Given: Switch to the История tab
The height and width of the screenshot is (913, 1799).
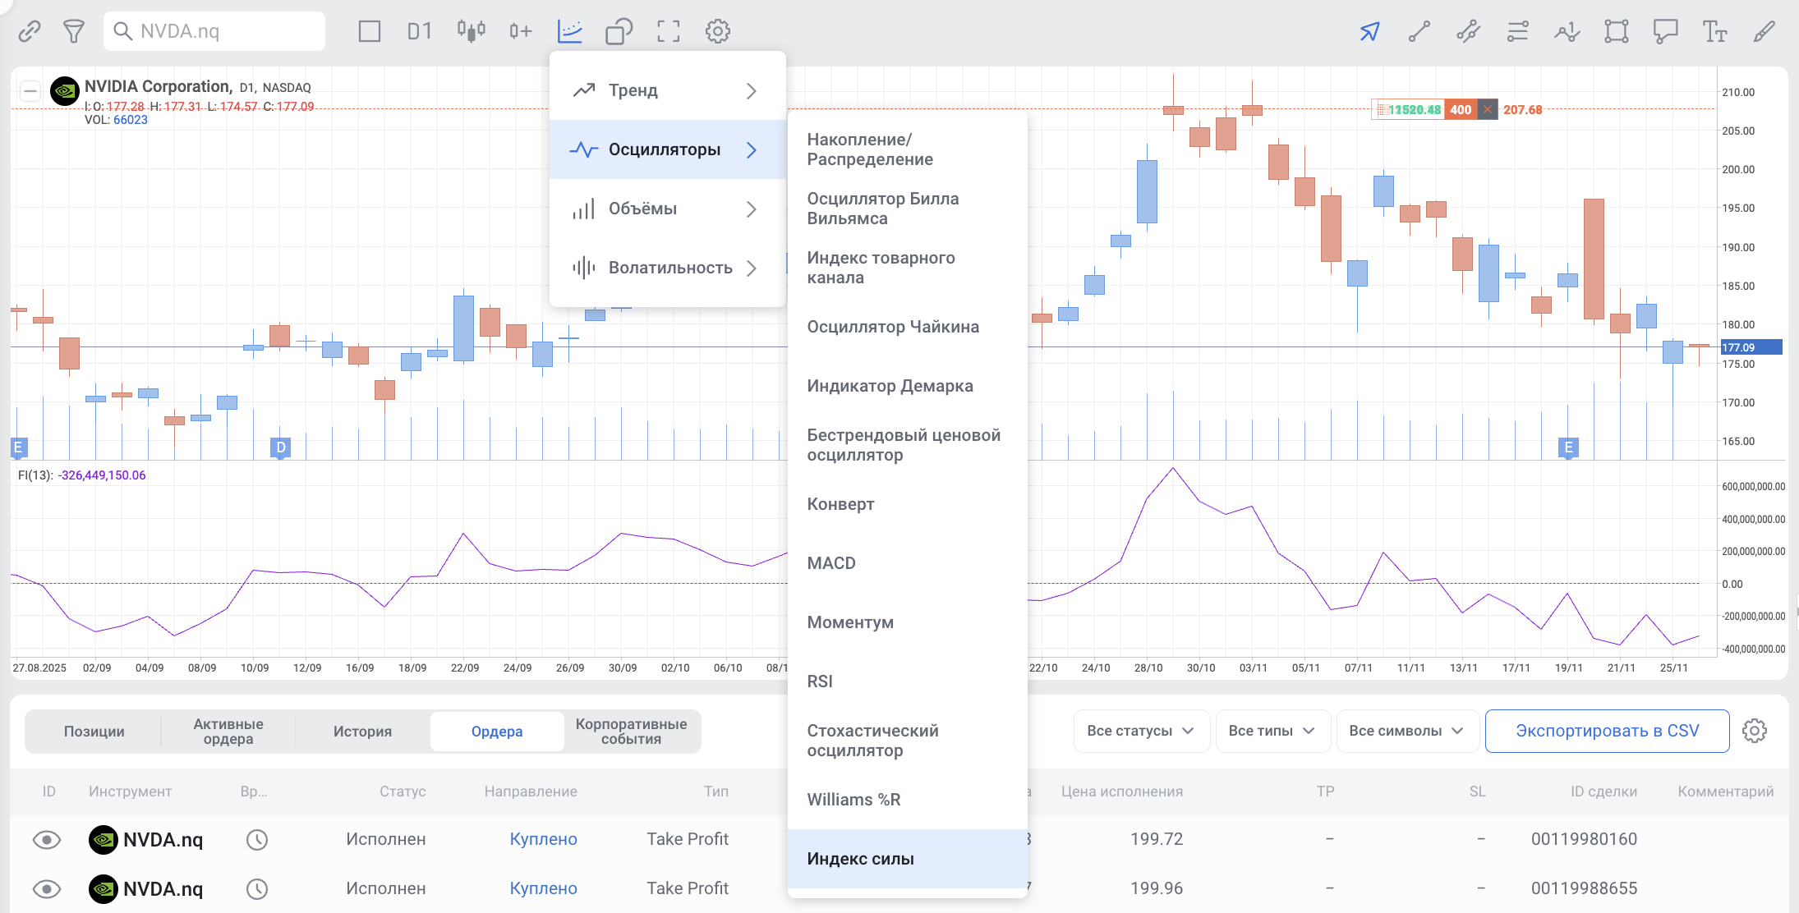Looking at the screenshot, I should 362,731.
